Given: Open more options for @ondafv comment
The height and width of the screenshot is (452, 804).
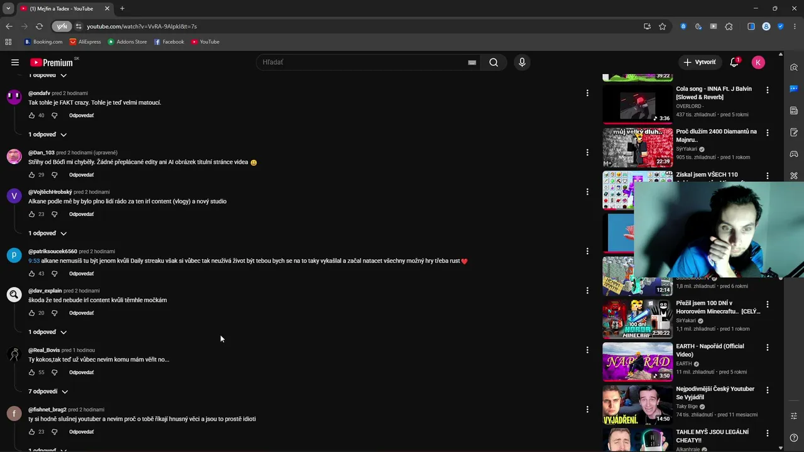Looking at the screenshot, I should (587, 93).
